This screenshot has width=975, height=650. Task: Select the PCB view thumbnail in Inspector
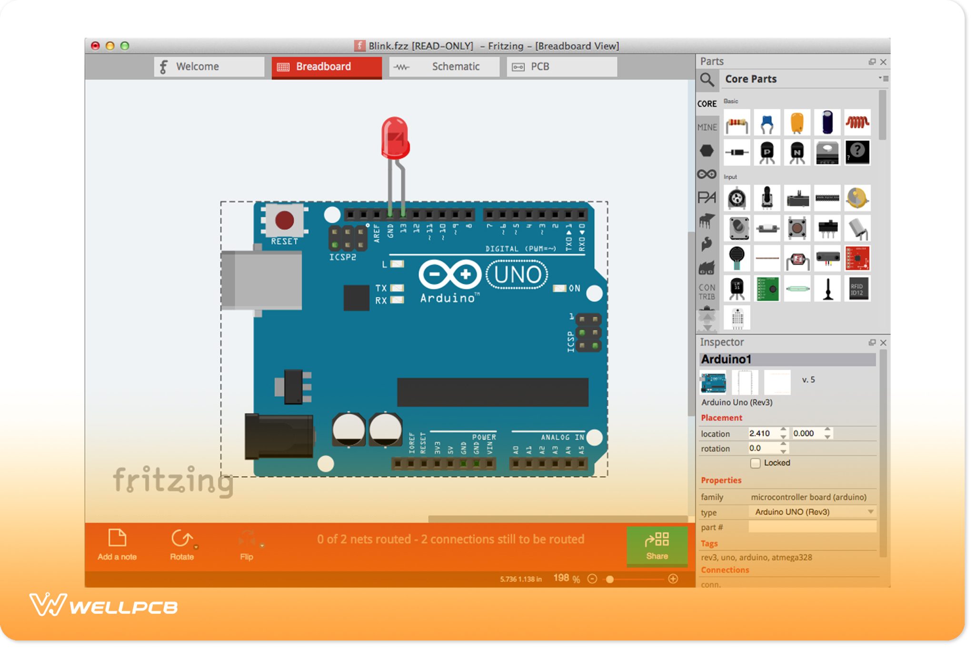tap(777, 383)
